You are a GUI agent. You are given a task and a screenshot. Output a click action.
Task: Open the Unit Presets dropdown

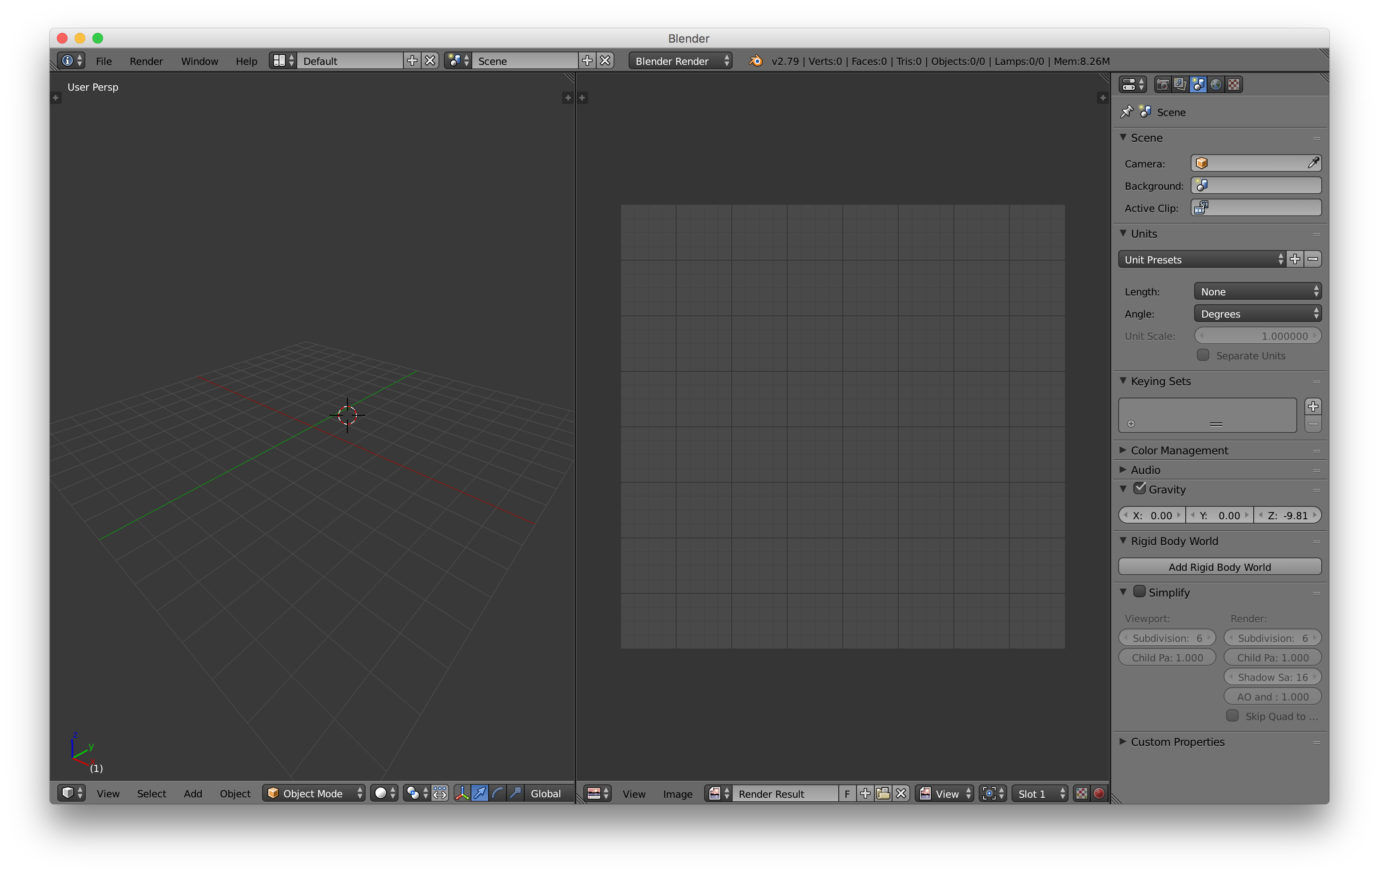click(1202, 259)
